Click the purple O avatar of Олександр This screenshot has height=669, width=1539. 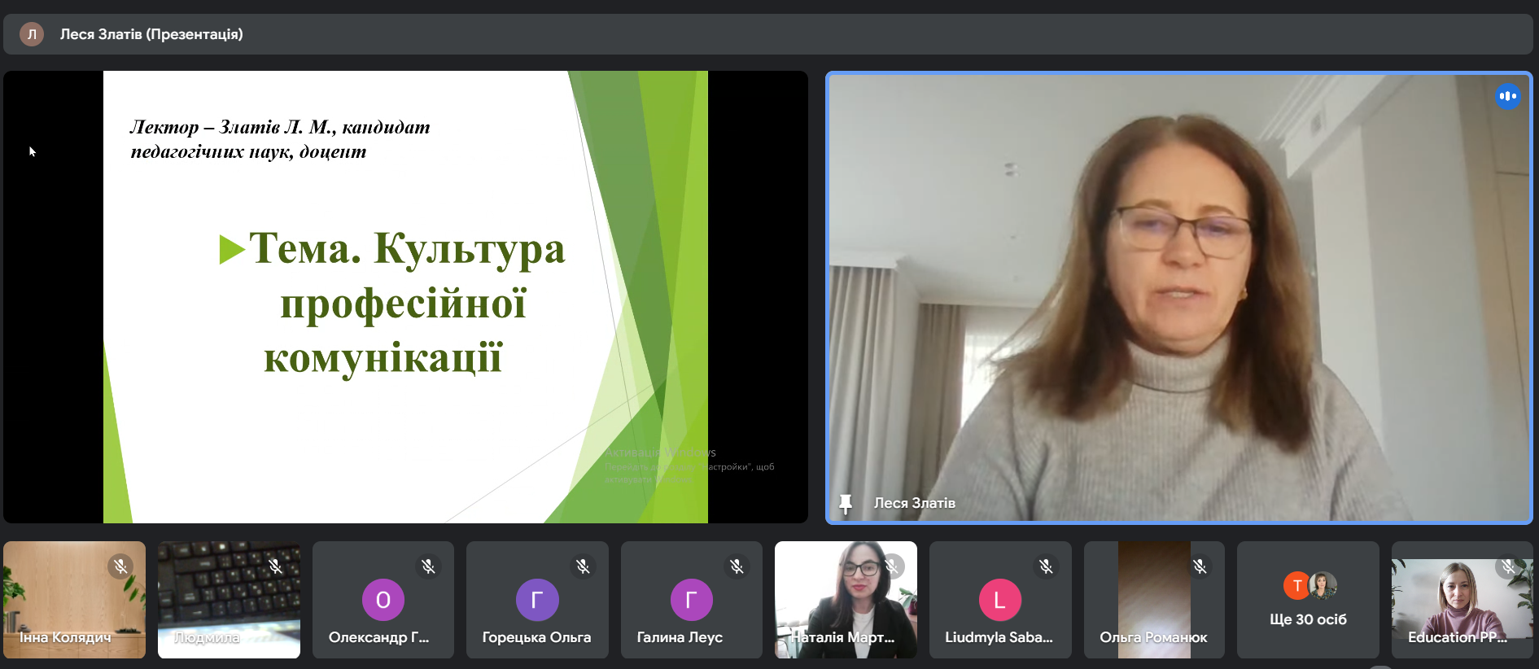click(x=383, y=600)
